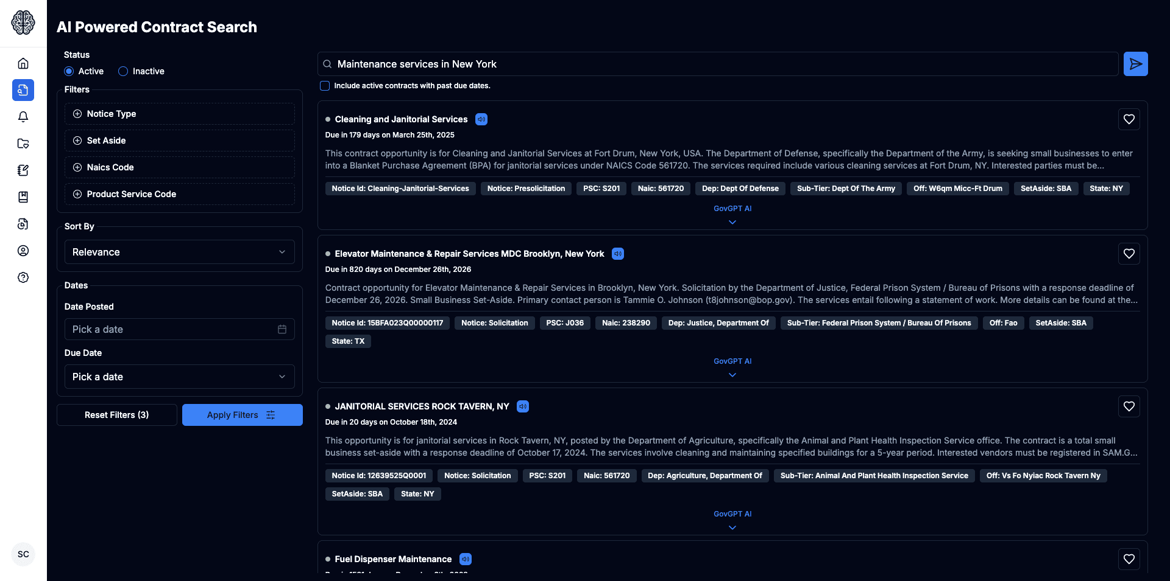Click the Naic: 238290 tag
Viewport: 1170px width, 581px height.
click(x=626, y=323)
